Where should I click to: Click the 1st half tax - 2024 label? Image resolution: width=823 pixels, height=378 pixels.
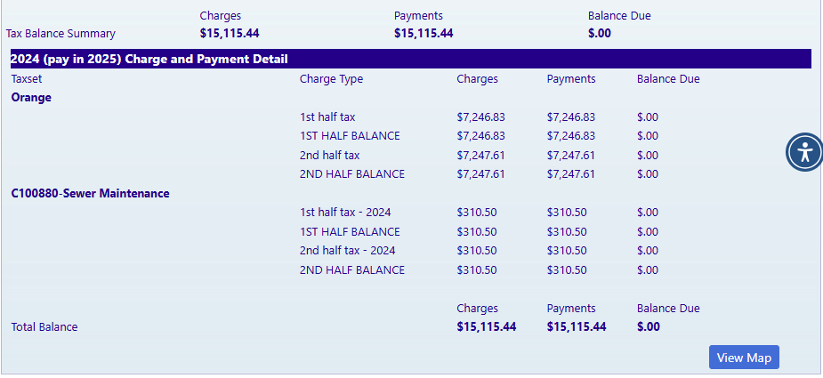point(345,213)
